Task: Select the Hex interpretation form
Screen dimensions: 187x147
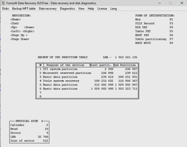Action: click(x=138, y=19)
